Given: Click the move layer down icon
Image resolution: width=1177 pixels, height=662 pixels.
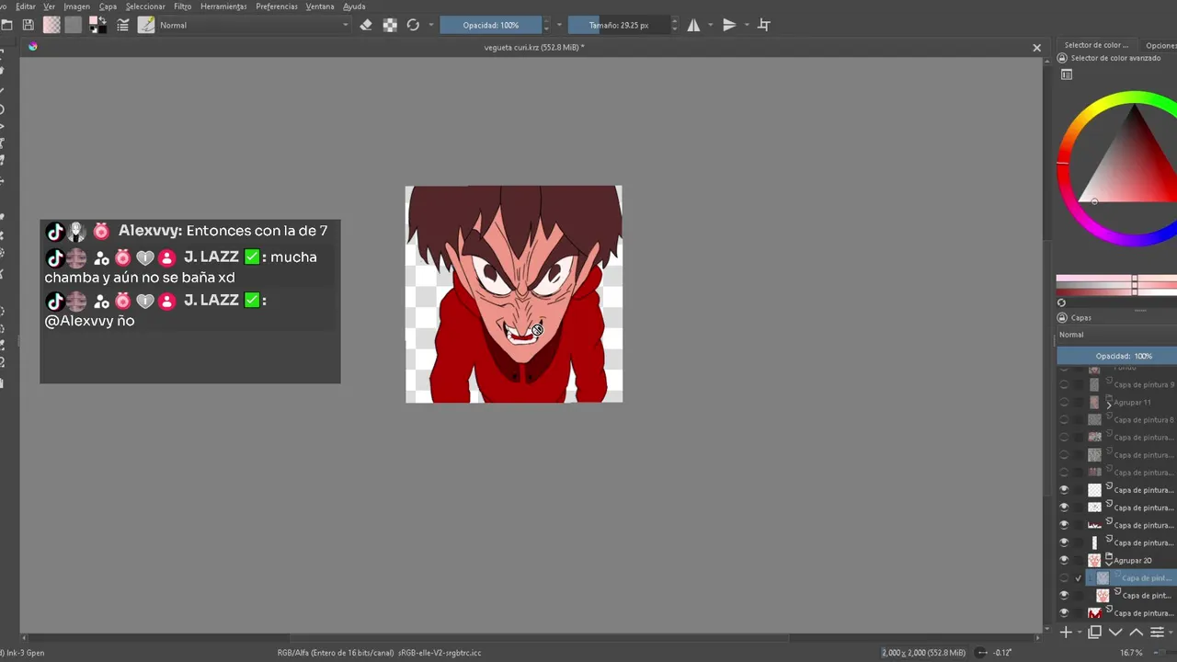Looking at the screenshot, I should 1115,632.
